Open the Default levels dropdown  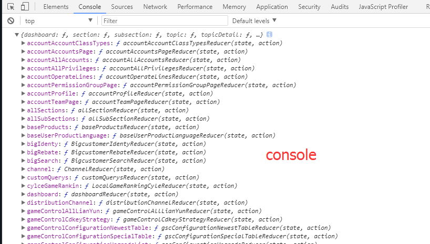(x=254, y=21)
